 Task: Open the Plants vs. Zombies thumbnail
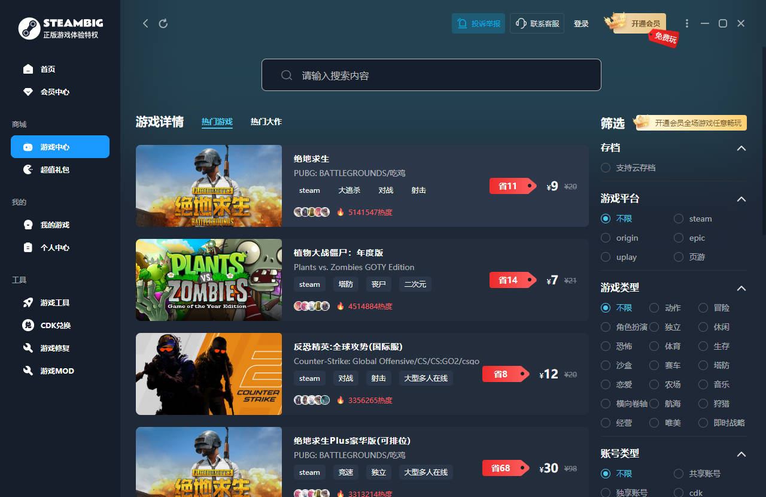[x=209, y=280]
